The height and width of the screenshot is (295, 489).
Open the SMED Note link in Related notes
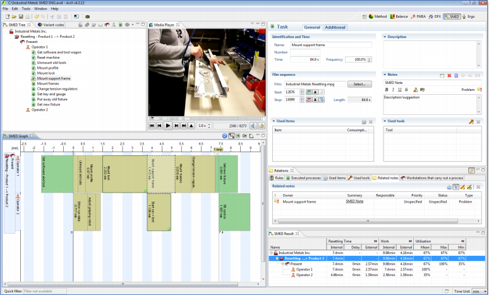[354, 201]
